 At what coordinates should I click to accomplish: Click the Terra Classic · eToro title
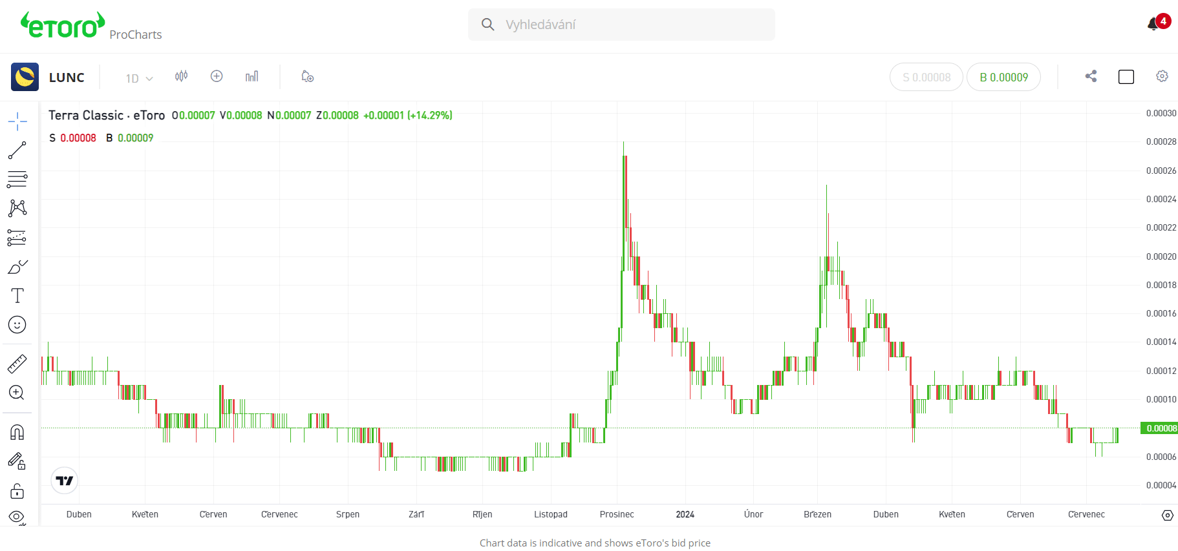coord(107,115)
